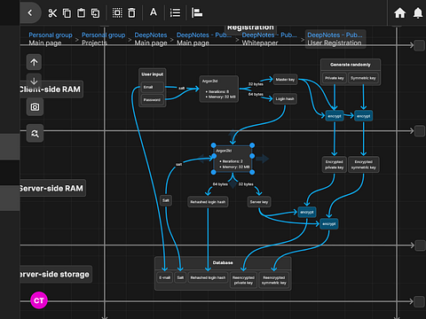Screen dimensions: 426x319
Task: Go to the home page icon
Action: click(x=399, y=13)
